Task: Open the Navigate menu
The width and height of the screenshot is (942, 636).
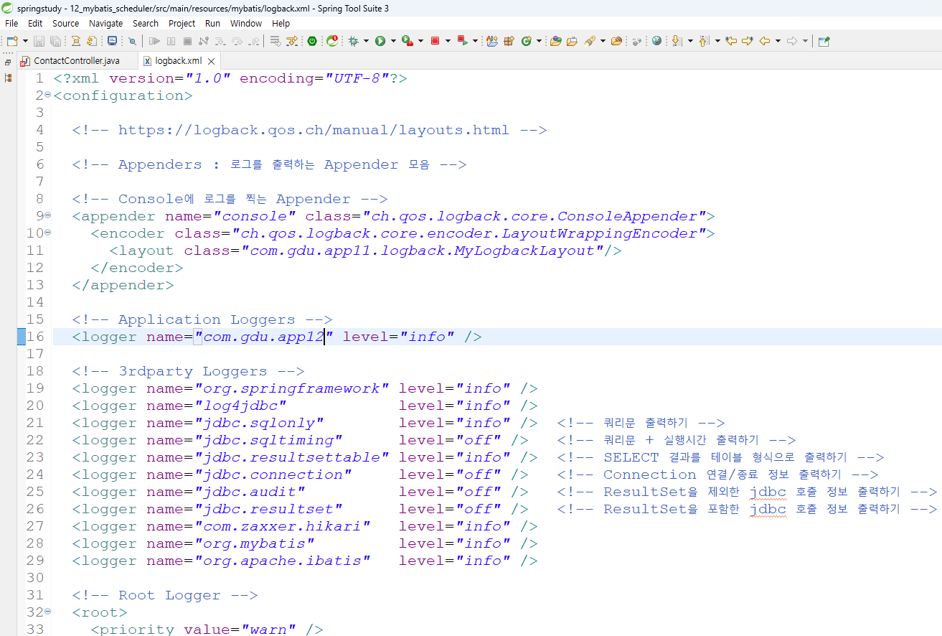Action: tap(106, 24)
